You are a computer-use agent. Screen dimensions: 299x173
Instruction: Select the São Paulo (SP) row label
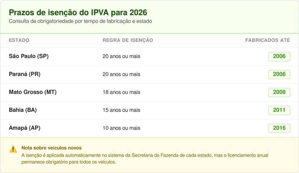tap(29, 56)
